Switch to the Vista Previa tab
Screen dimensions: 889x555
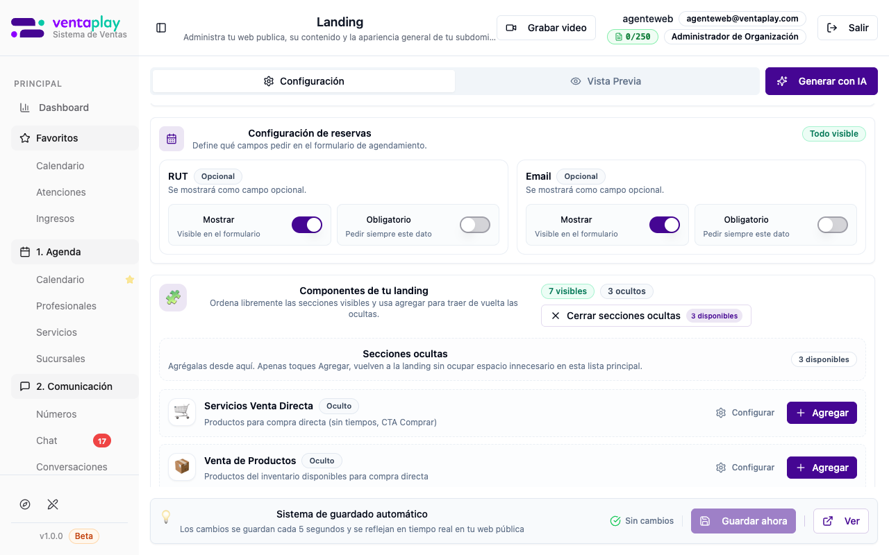[606, 81]
